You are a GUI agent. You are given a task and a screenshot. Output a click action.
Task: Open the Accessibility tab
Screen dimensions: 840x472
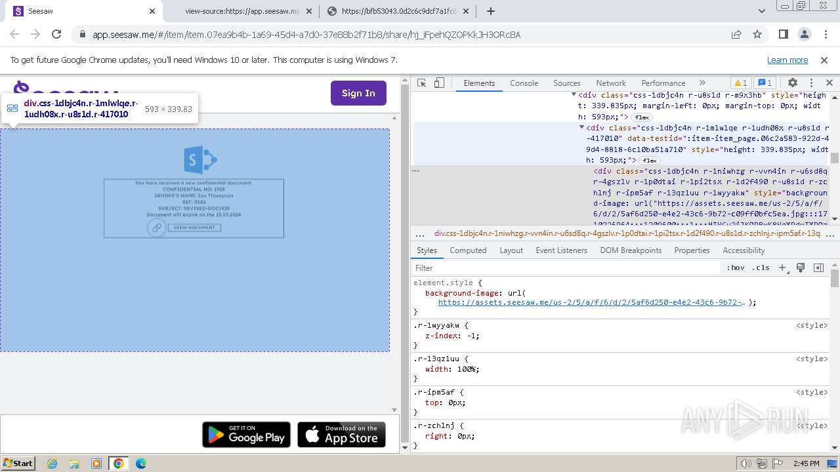(744, 250)
